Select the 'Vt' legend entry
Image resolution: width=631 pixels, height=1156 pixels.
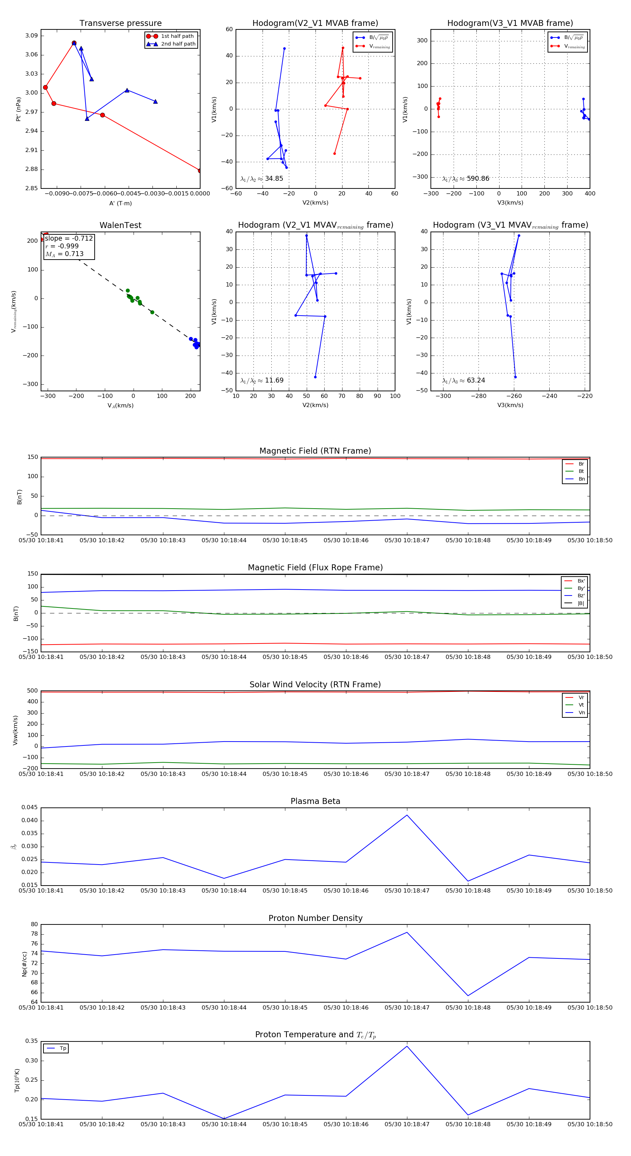coord(575,705)
